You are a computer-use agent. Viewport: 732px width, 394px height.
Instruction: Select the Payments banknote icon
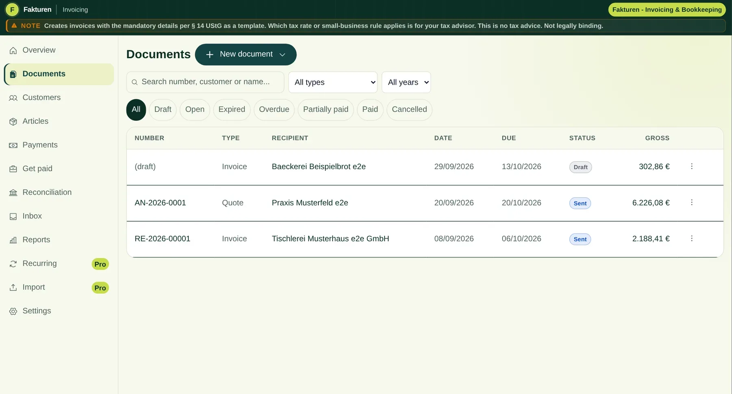[13, 145]
